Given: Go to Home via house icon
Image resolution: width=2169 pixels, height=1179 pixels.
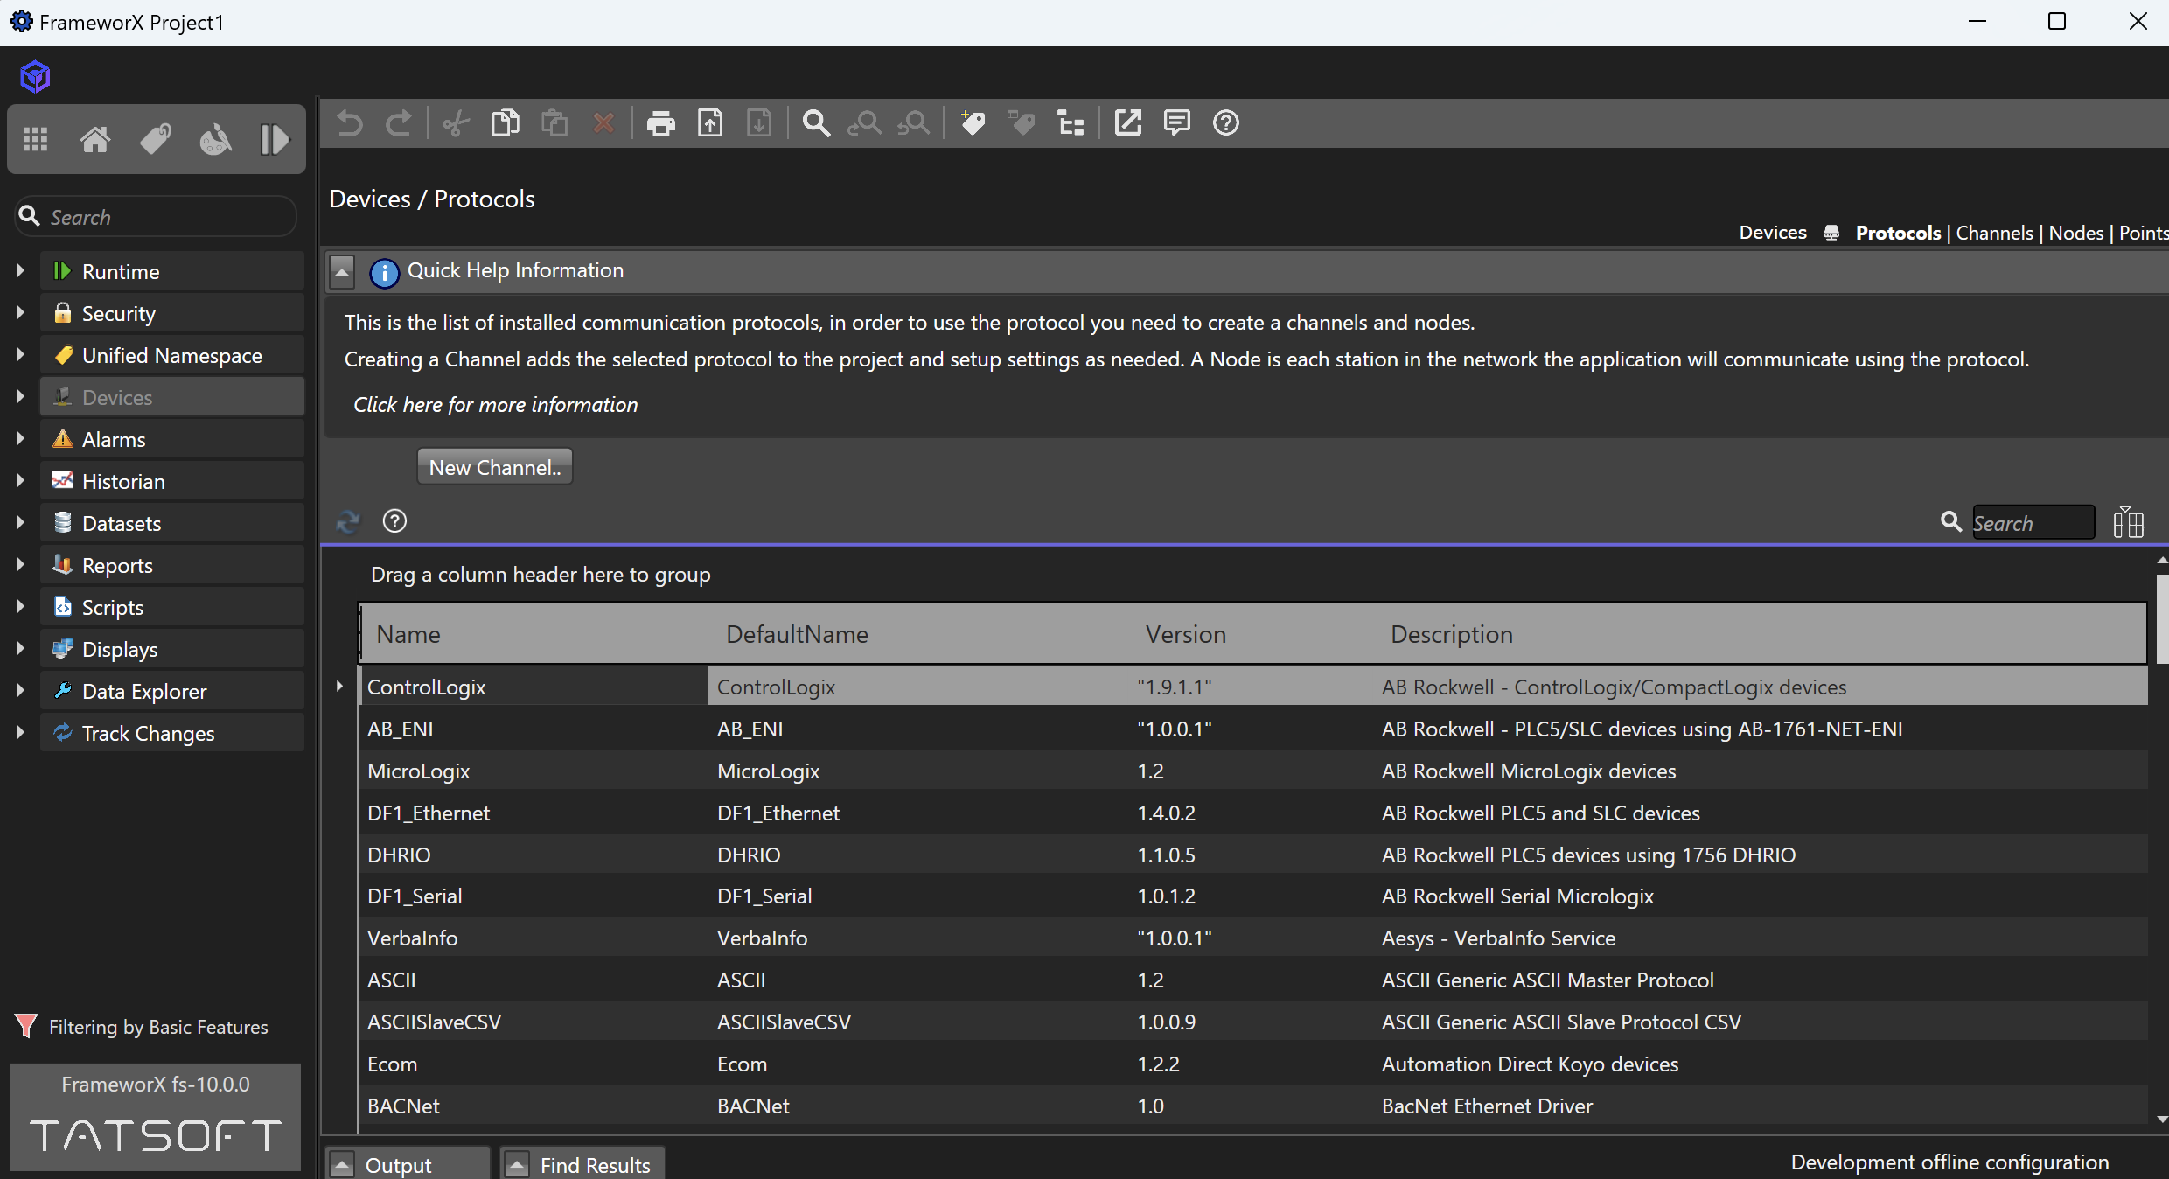Looking at the screenshot, I should click(x=95, y=139).
